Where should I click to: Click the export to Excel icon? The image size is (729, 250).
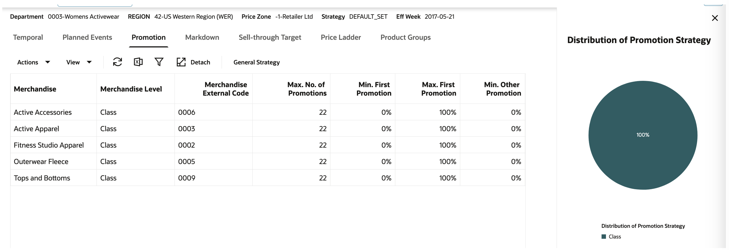138,62
